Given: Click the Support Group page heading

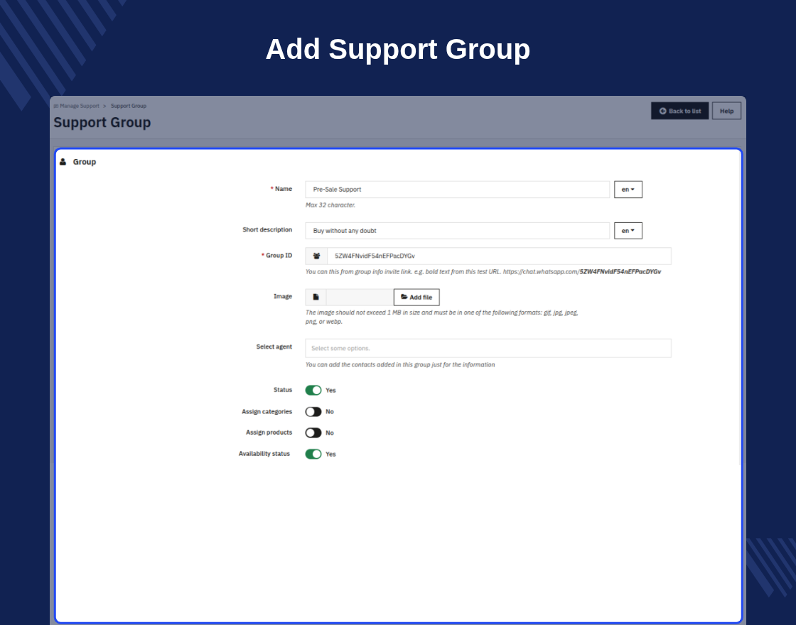Looking at the screenshot, I should click(102, 122).
